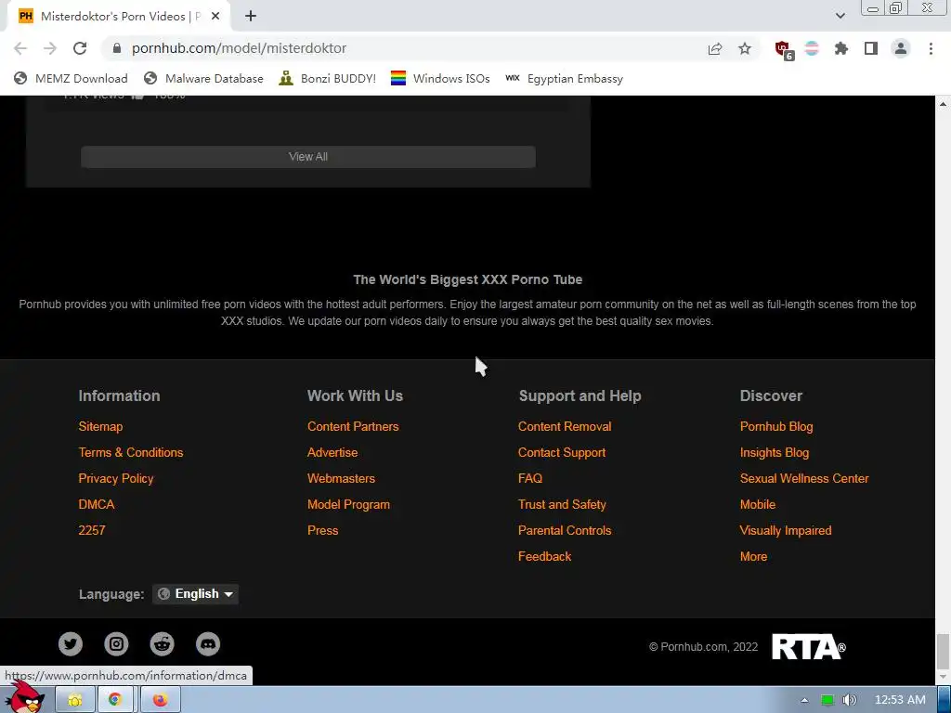Open the More link under Discover

[x=753, y=557]
